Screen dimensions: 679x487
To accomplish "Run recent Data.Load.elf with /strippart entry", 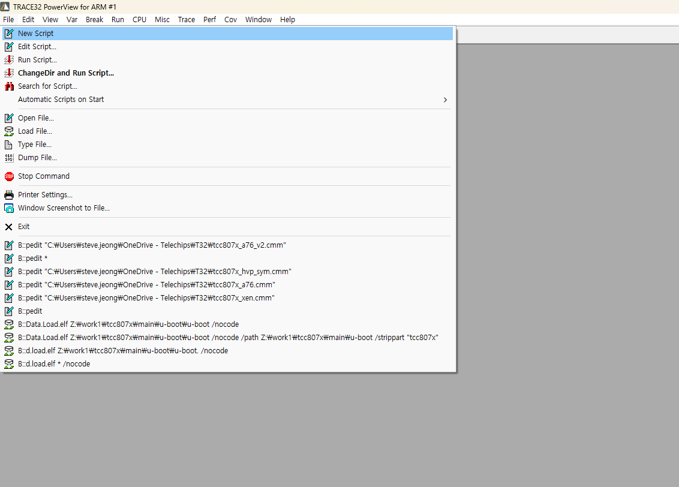I will coord(228,338).
